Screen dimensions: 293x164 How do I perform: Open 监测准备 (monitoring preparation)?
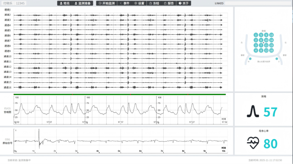click(82, 3)
